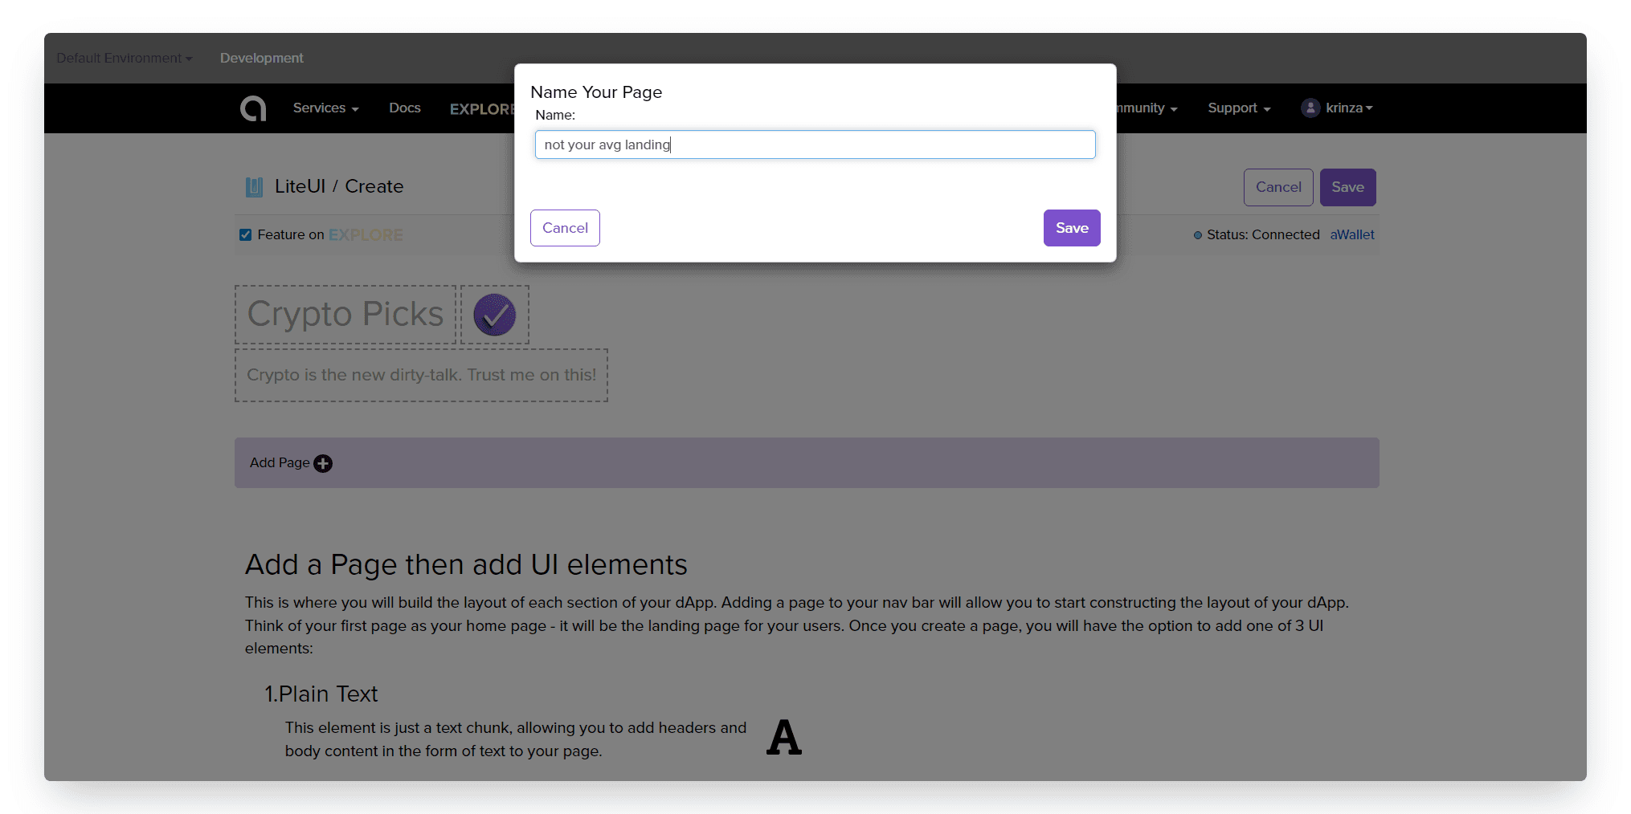
Task: Click Cancel in the Name Your Page dialog
Action: [565, 228]
